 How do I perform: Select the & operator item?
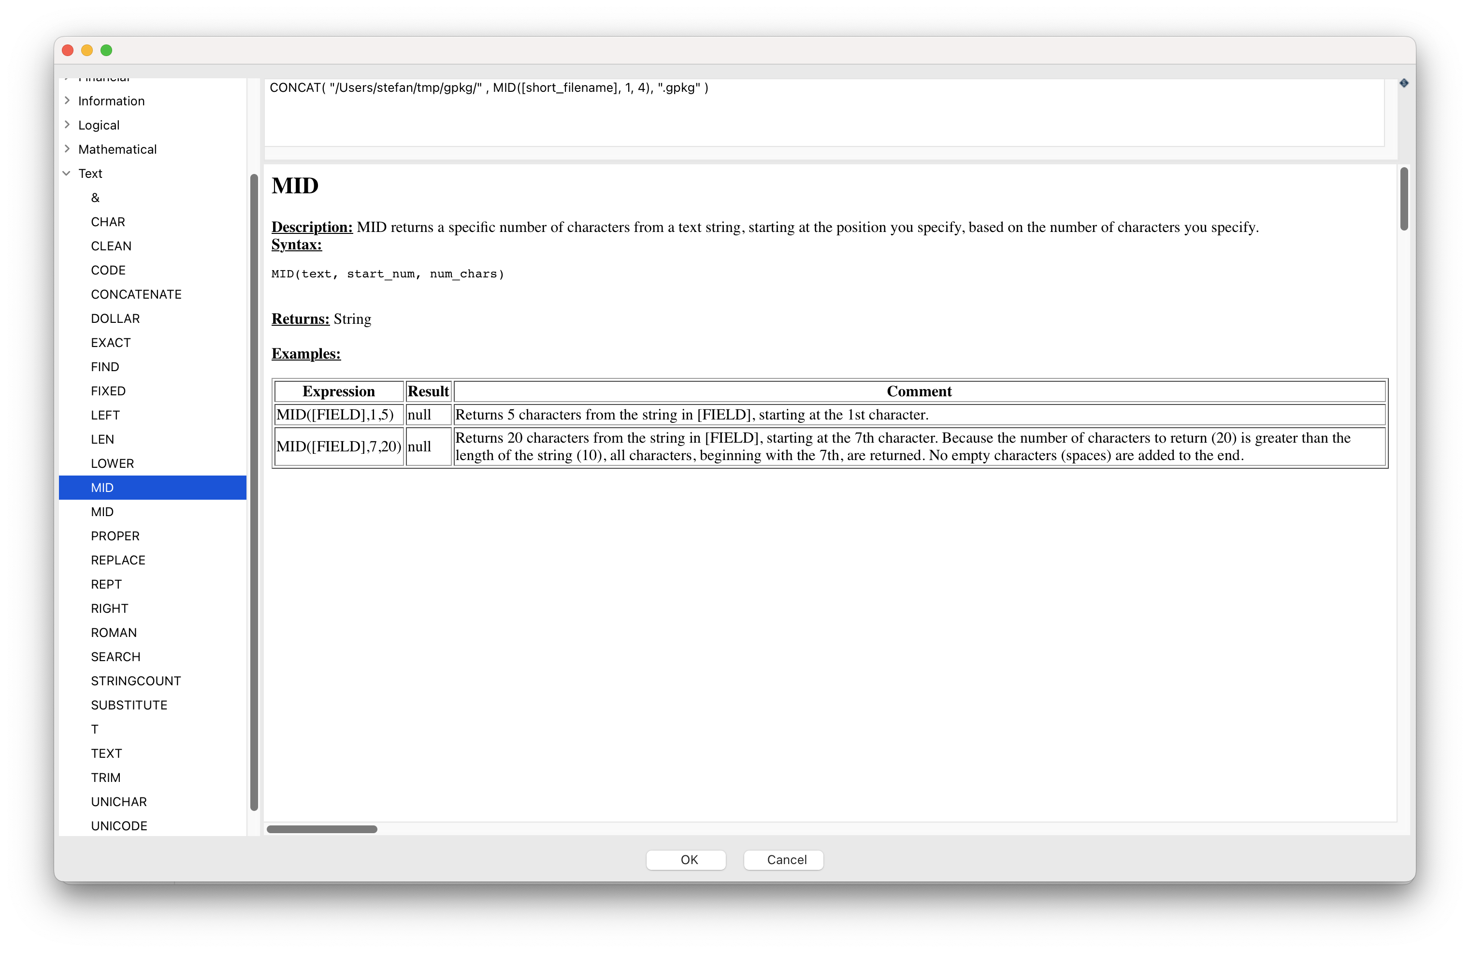[95, 198]
